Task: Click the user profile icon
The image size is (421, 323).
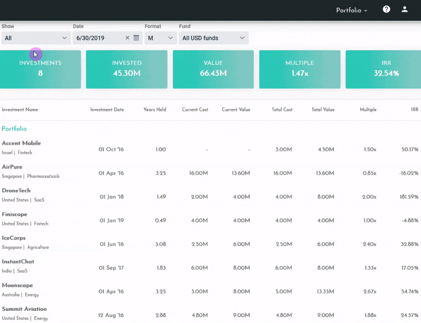Action: tap(404, 9)
